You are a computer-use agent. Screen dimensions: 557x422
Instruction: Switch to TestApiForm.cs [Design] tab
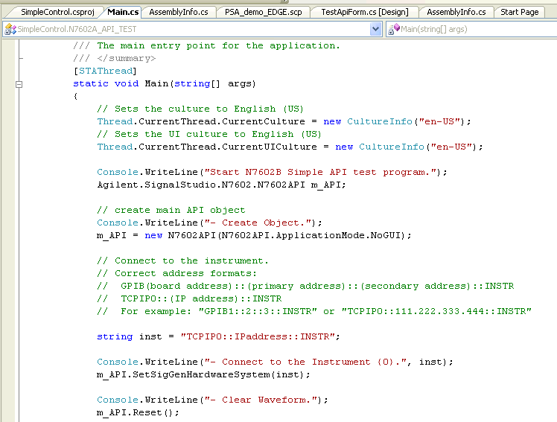coord(365,12)
